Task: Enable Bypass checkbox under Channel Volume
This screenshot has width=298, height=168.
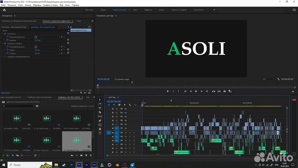Action: click(x=36, y=46)
